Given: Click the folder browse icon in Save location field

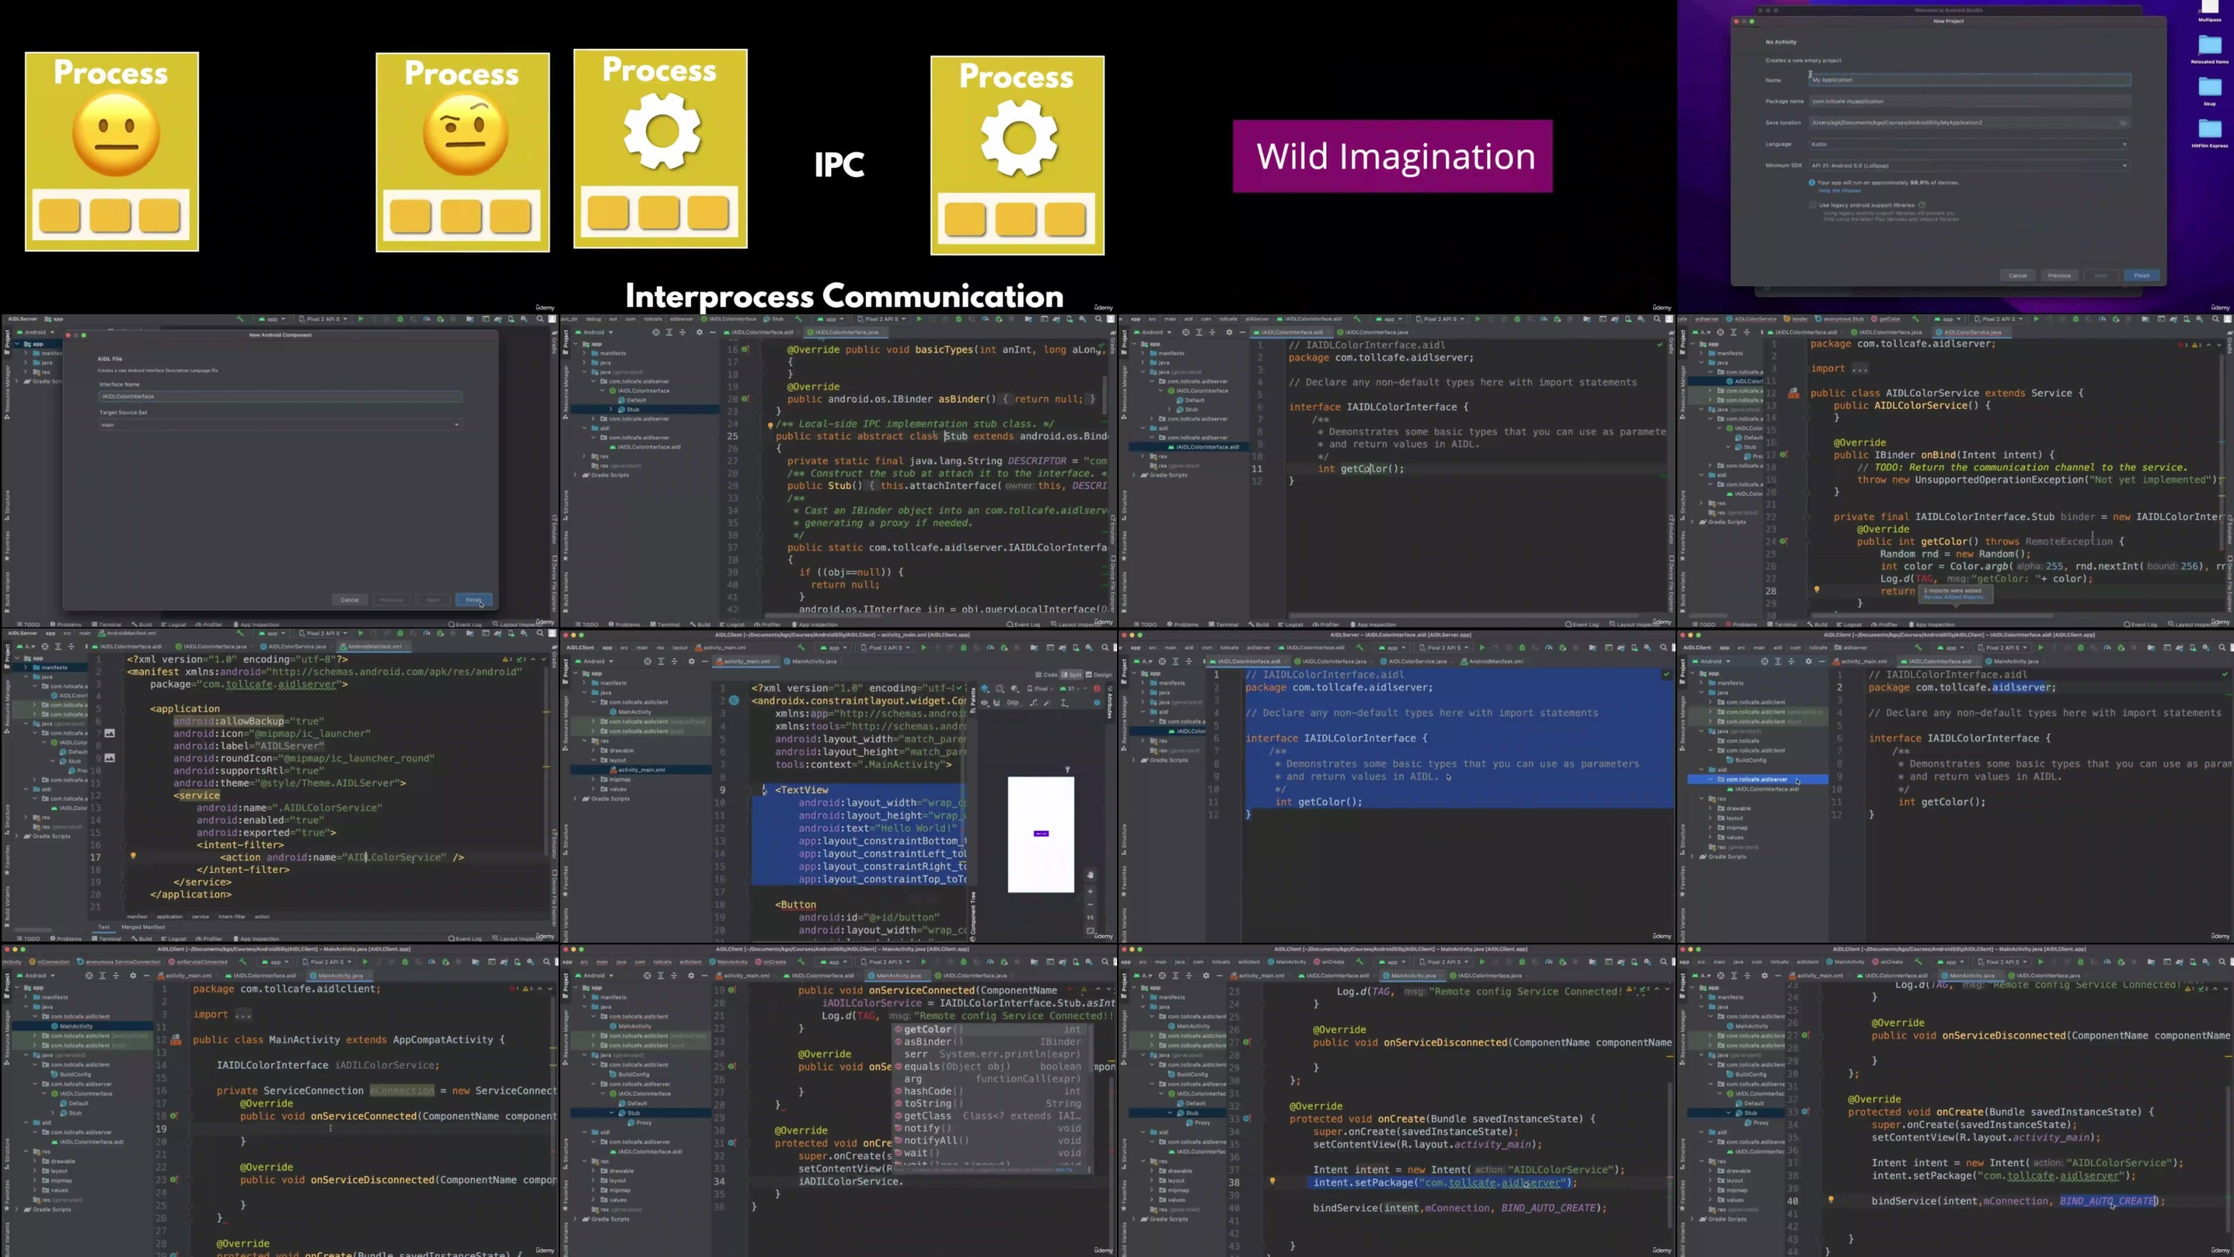Looking at the screenshot, I should point(2123,122).
